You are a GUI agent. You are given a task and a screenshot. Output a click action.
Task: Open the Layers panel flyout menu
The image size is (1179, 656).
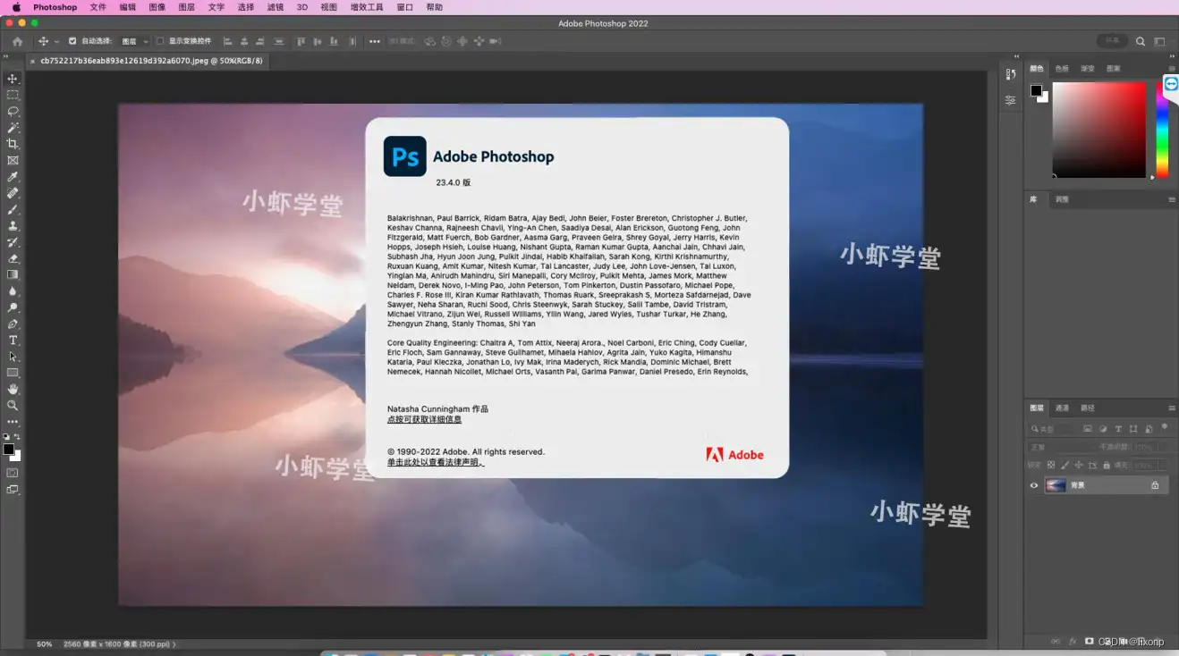click(1172, 408)
